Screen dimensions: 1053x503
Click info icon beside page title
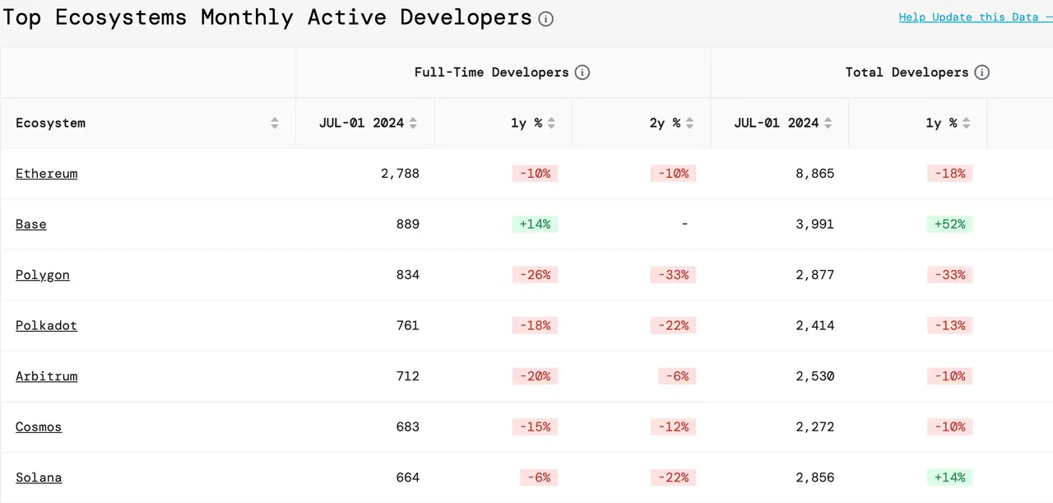[x=545, y=19]
